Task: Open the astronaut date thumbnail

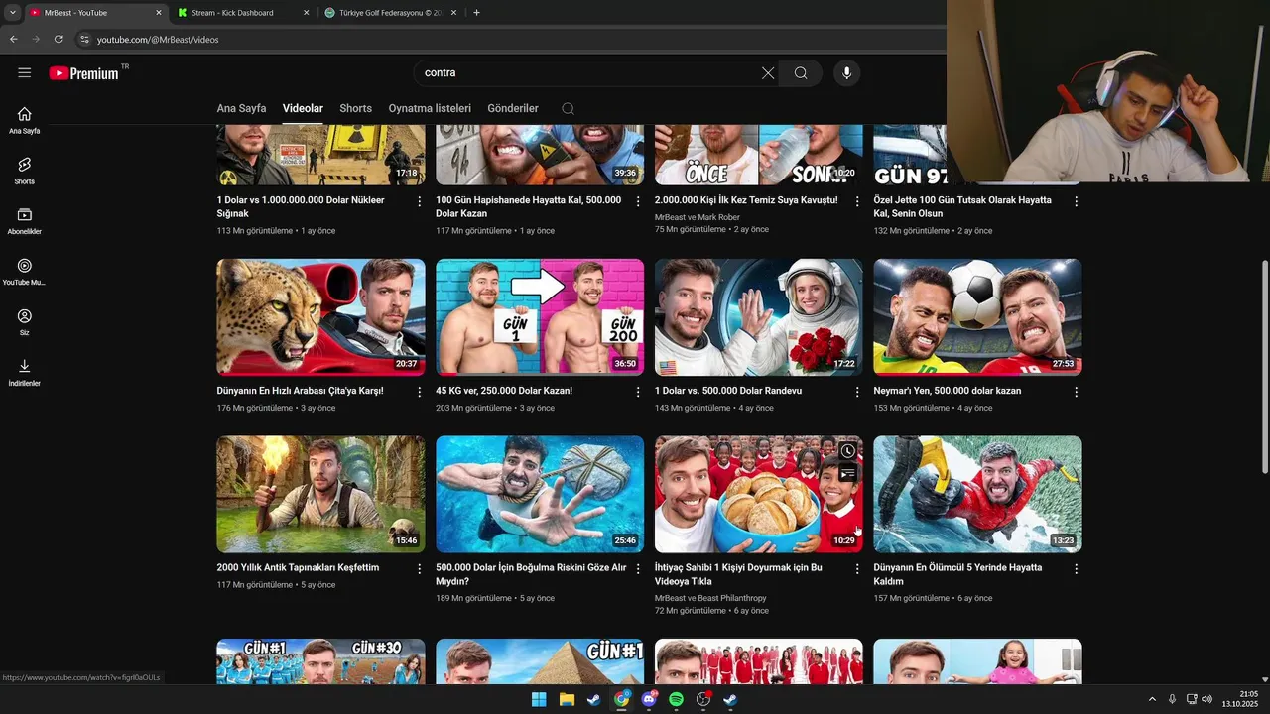Action: point(759,317)
